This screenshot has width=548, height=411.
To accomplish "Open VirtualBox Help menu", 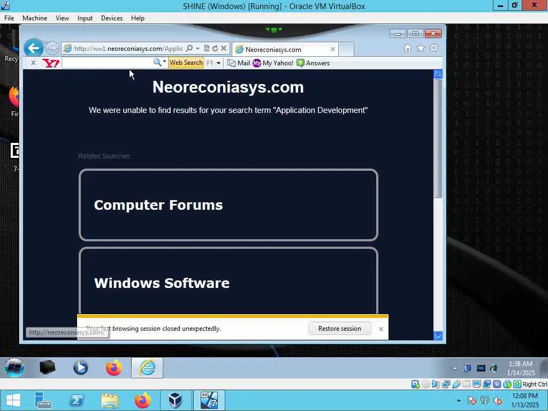I will tap(138, 18).
